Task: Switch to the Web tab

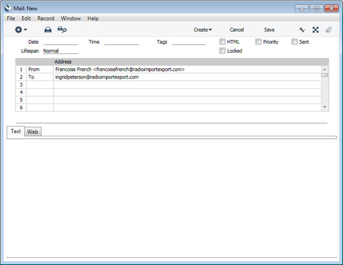Action: [33, 132]
